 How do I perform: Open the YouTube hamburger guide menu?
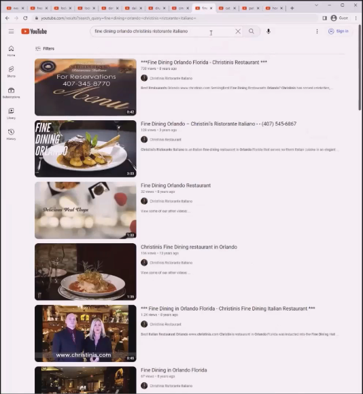pyautogui.click(x=11, y=31)
